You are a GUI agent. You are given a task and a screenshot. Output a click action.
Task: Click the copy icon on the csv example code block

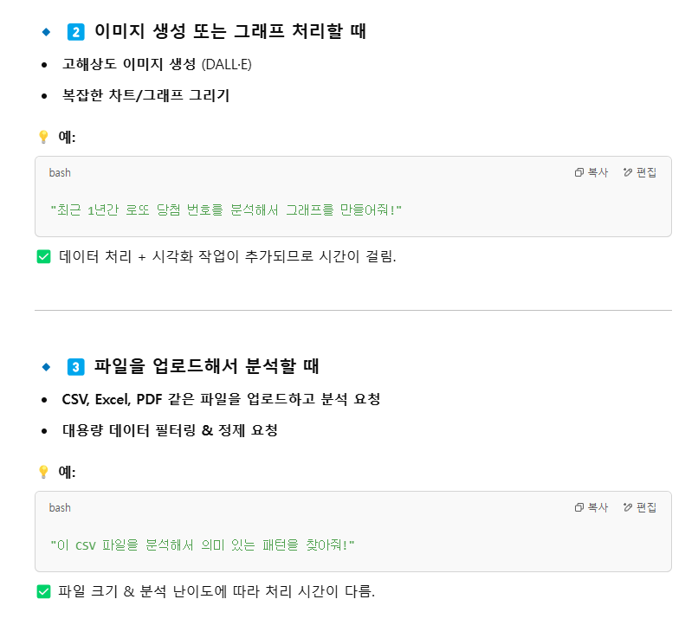[x=578, y=507]
